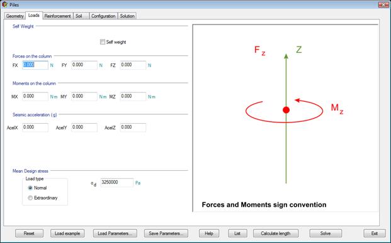Screen dimensions: 391x243
Task: Click the Pa unit label
Action: [x=138, y=183]
